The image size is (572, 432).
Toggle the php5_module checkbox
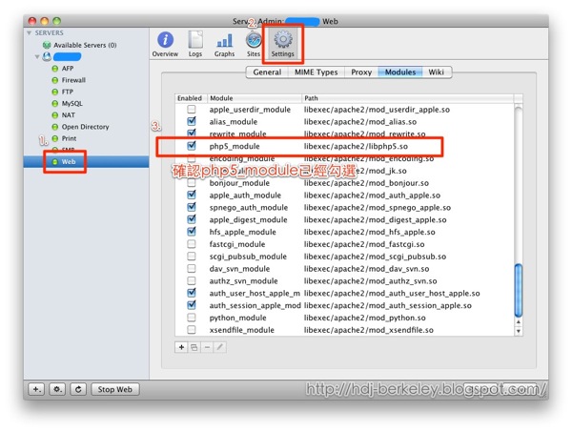(x=192, y=146)
